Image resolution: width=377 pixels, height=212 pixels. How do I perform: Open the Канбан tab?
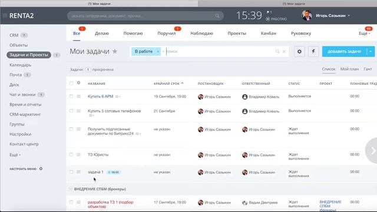269,34
